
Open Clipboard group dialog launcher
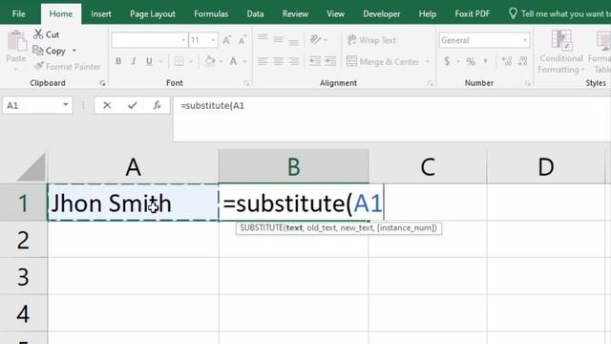coord(102,83)
